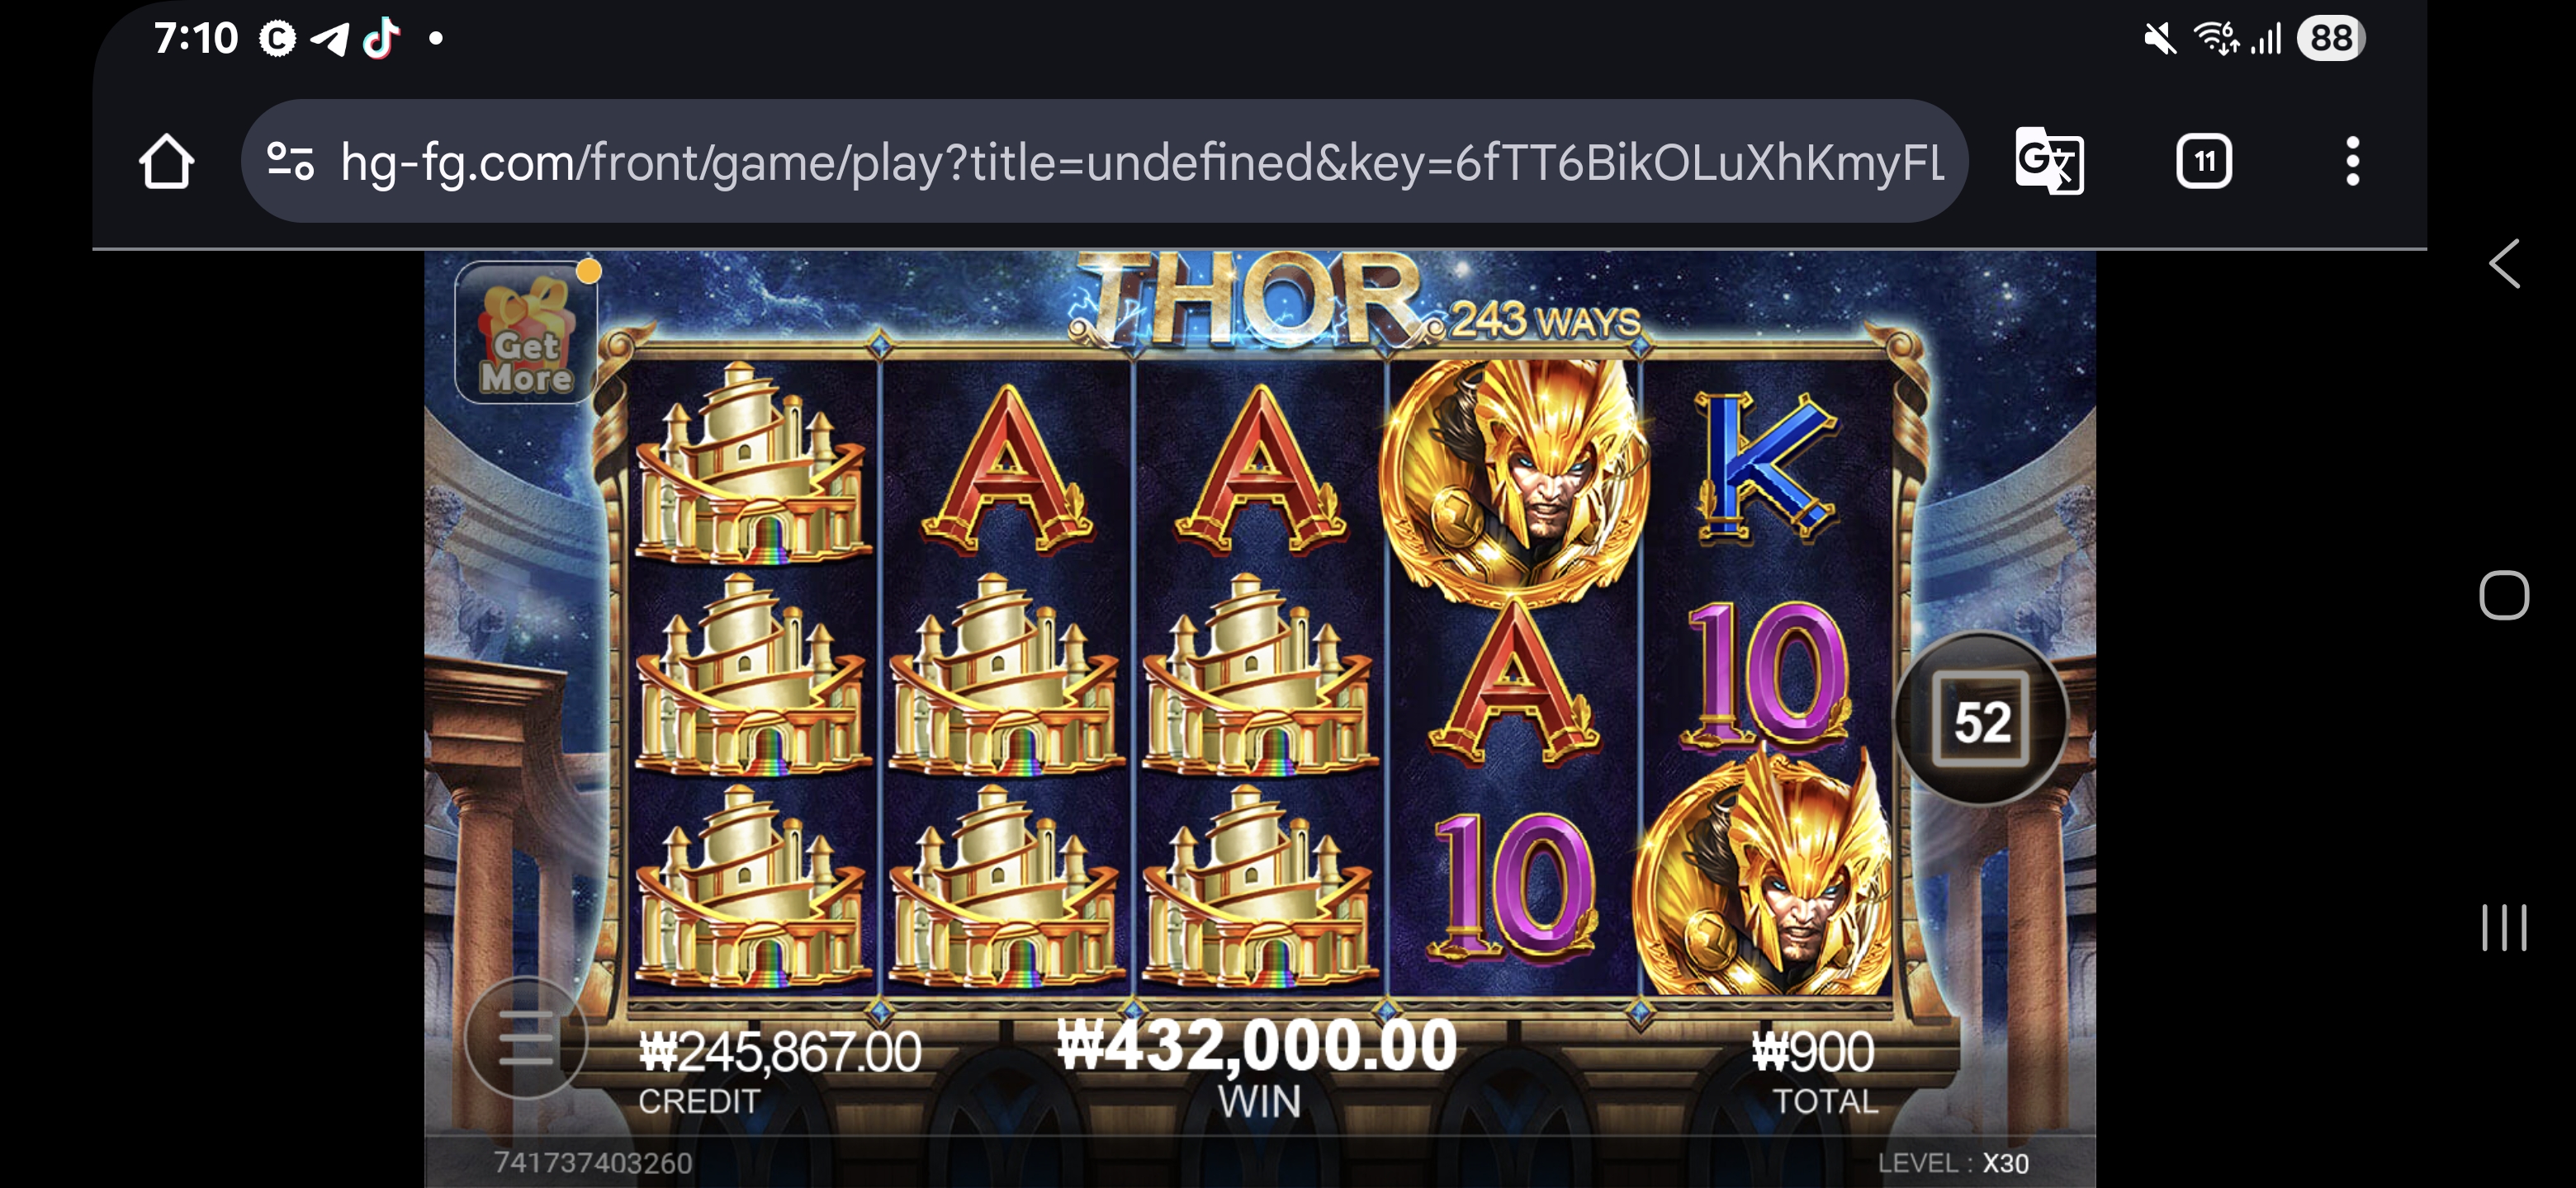This screenshot has width=2576, height=1188.
Task: Open the hamburger game menu button
Action: click(x=526, y=1037)
